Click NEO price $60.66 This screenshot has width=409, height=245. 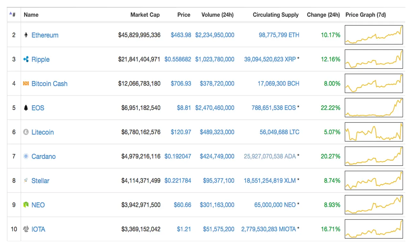point(182,205)
